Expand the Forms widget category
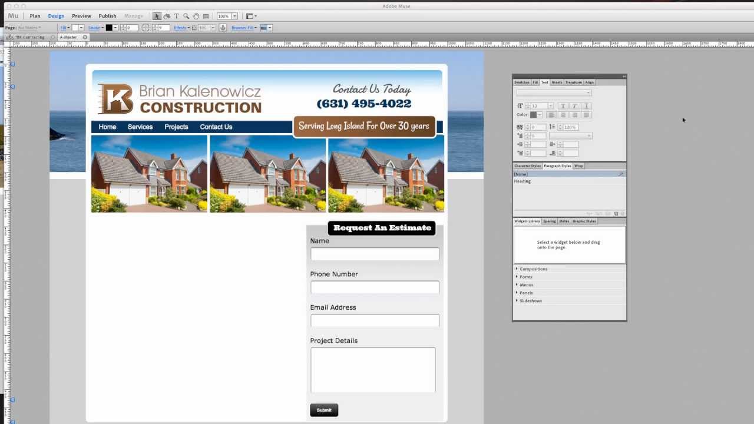Screen dimensions: 754x424 pyautogui.click(x=517, y=277)
